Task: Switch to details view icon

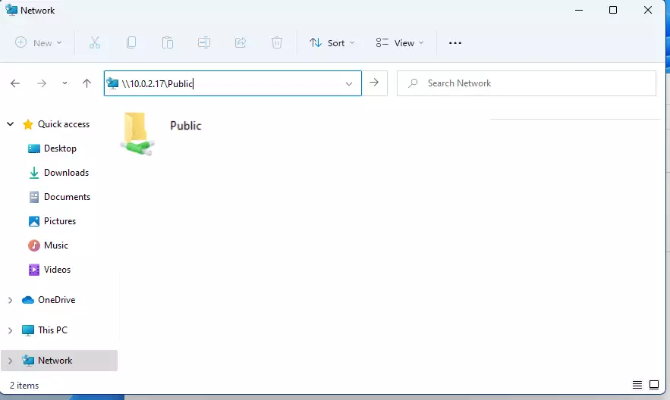Action: [637, 385]
